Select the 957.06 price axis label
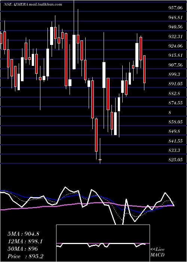This screenshot has width=187, height=262. click(x=176, y=7)
